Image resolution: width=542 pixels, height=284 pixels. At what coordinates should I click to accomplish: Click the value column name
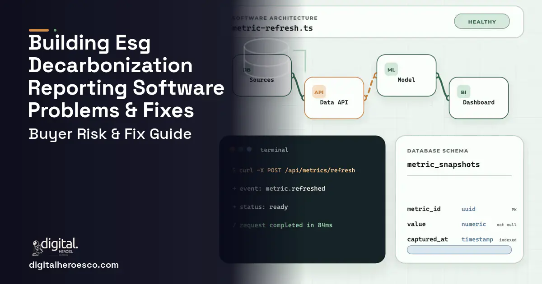pyautogui.click(x=416, y=224)
